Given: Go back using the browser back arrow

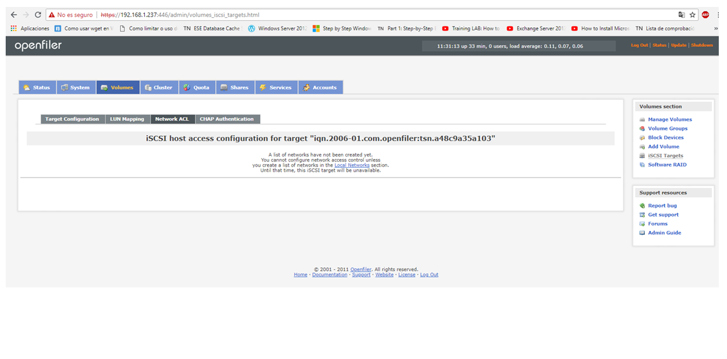Looking at the screenshot, I should coord(13,15).
